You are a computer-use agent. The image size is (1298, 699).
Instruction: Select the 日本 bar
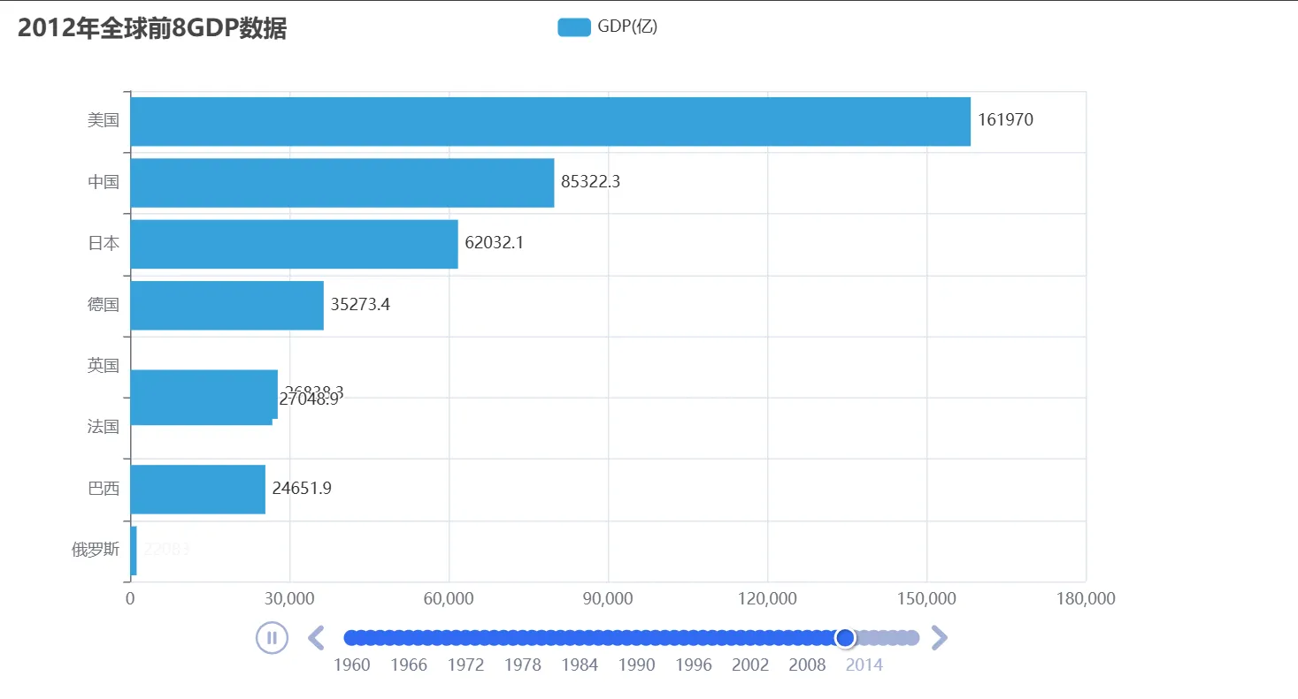[294, 244]
